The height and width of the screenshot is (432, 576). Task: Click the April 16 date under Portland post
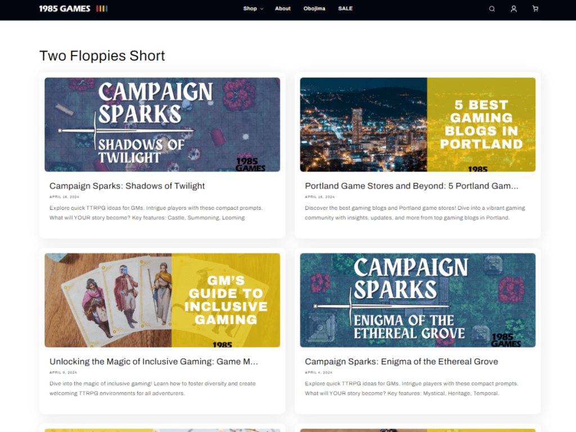click(319, 197)
